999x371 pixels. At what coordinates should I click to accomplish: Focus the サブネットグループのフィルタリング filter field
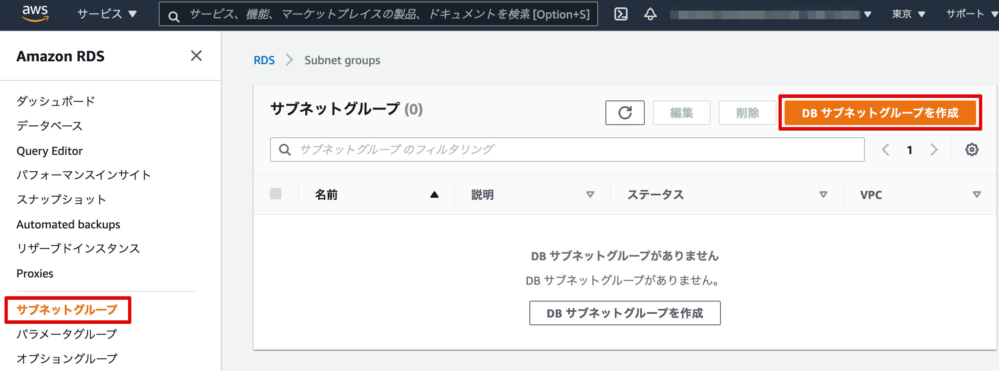pos(567,150)
